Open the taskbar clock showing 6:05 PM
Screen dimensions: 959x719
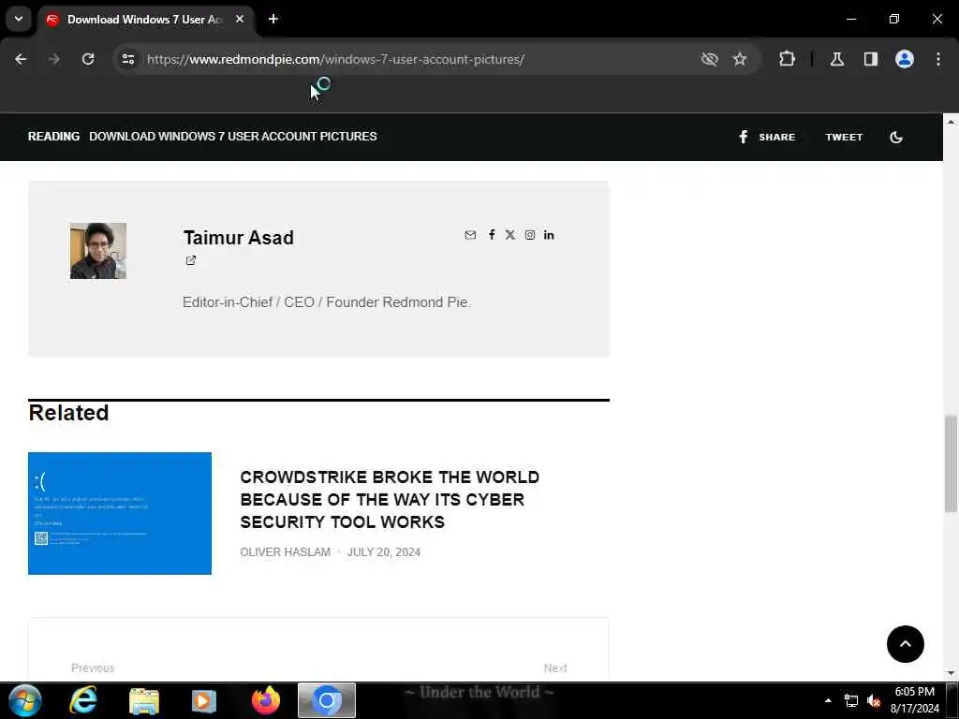point(914,700)
